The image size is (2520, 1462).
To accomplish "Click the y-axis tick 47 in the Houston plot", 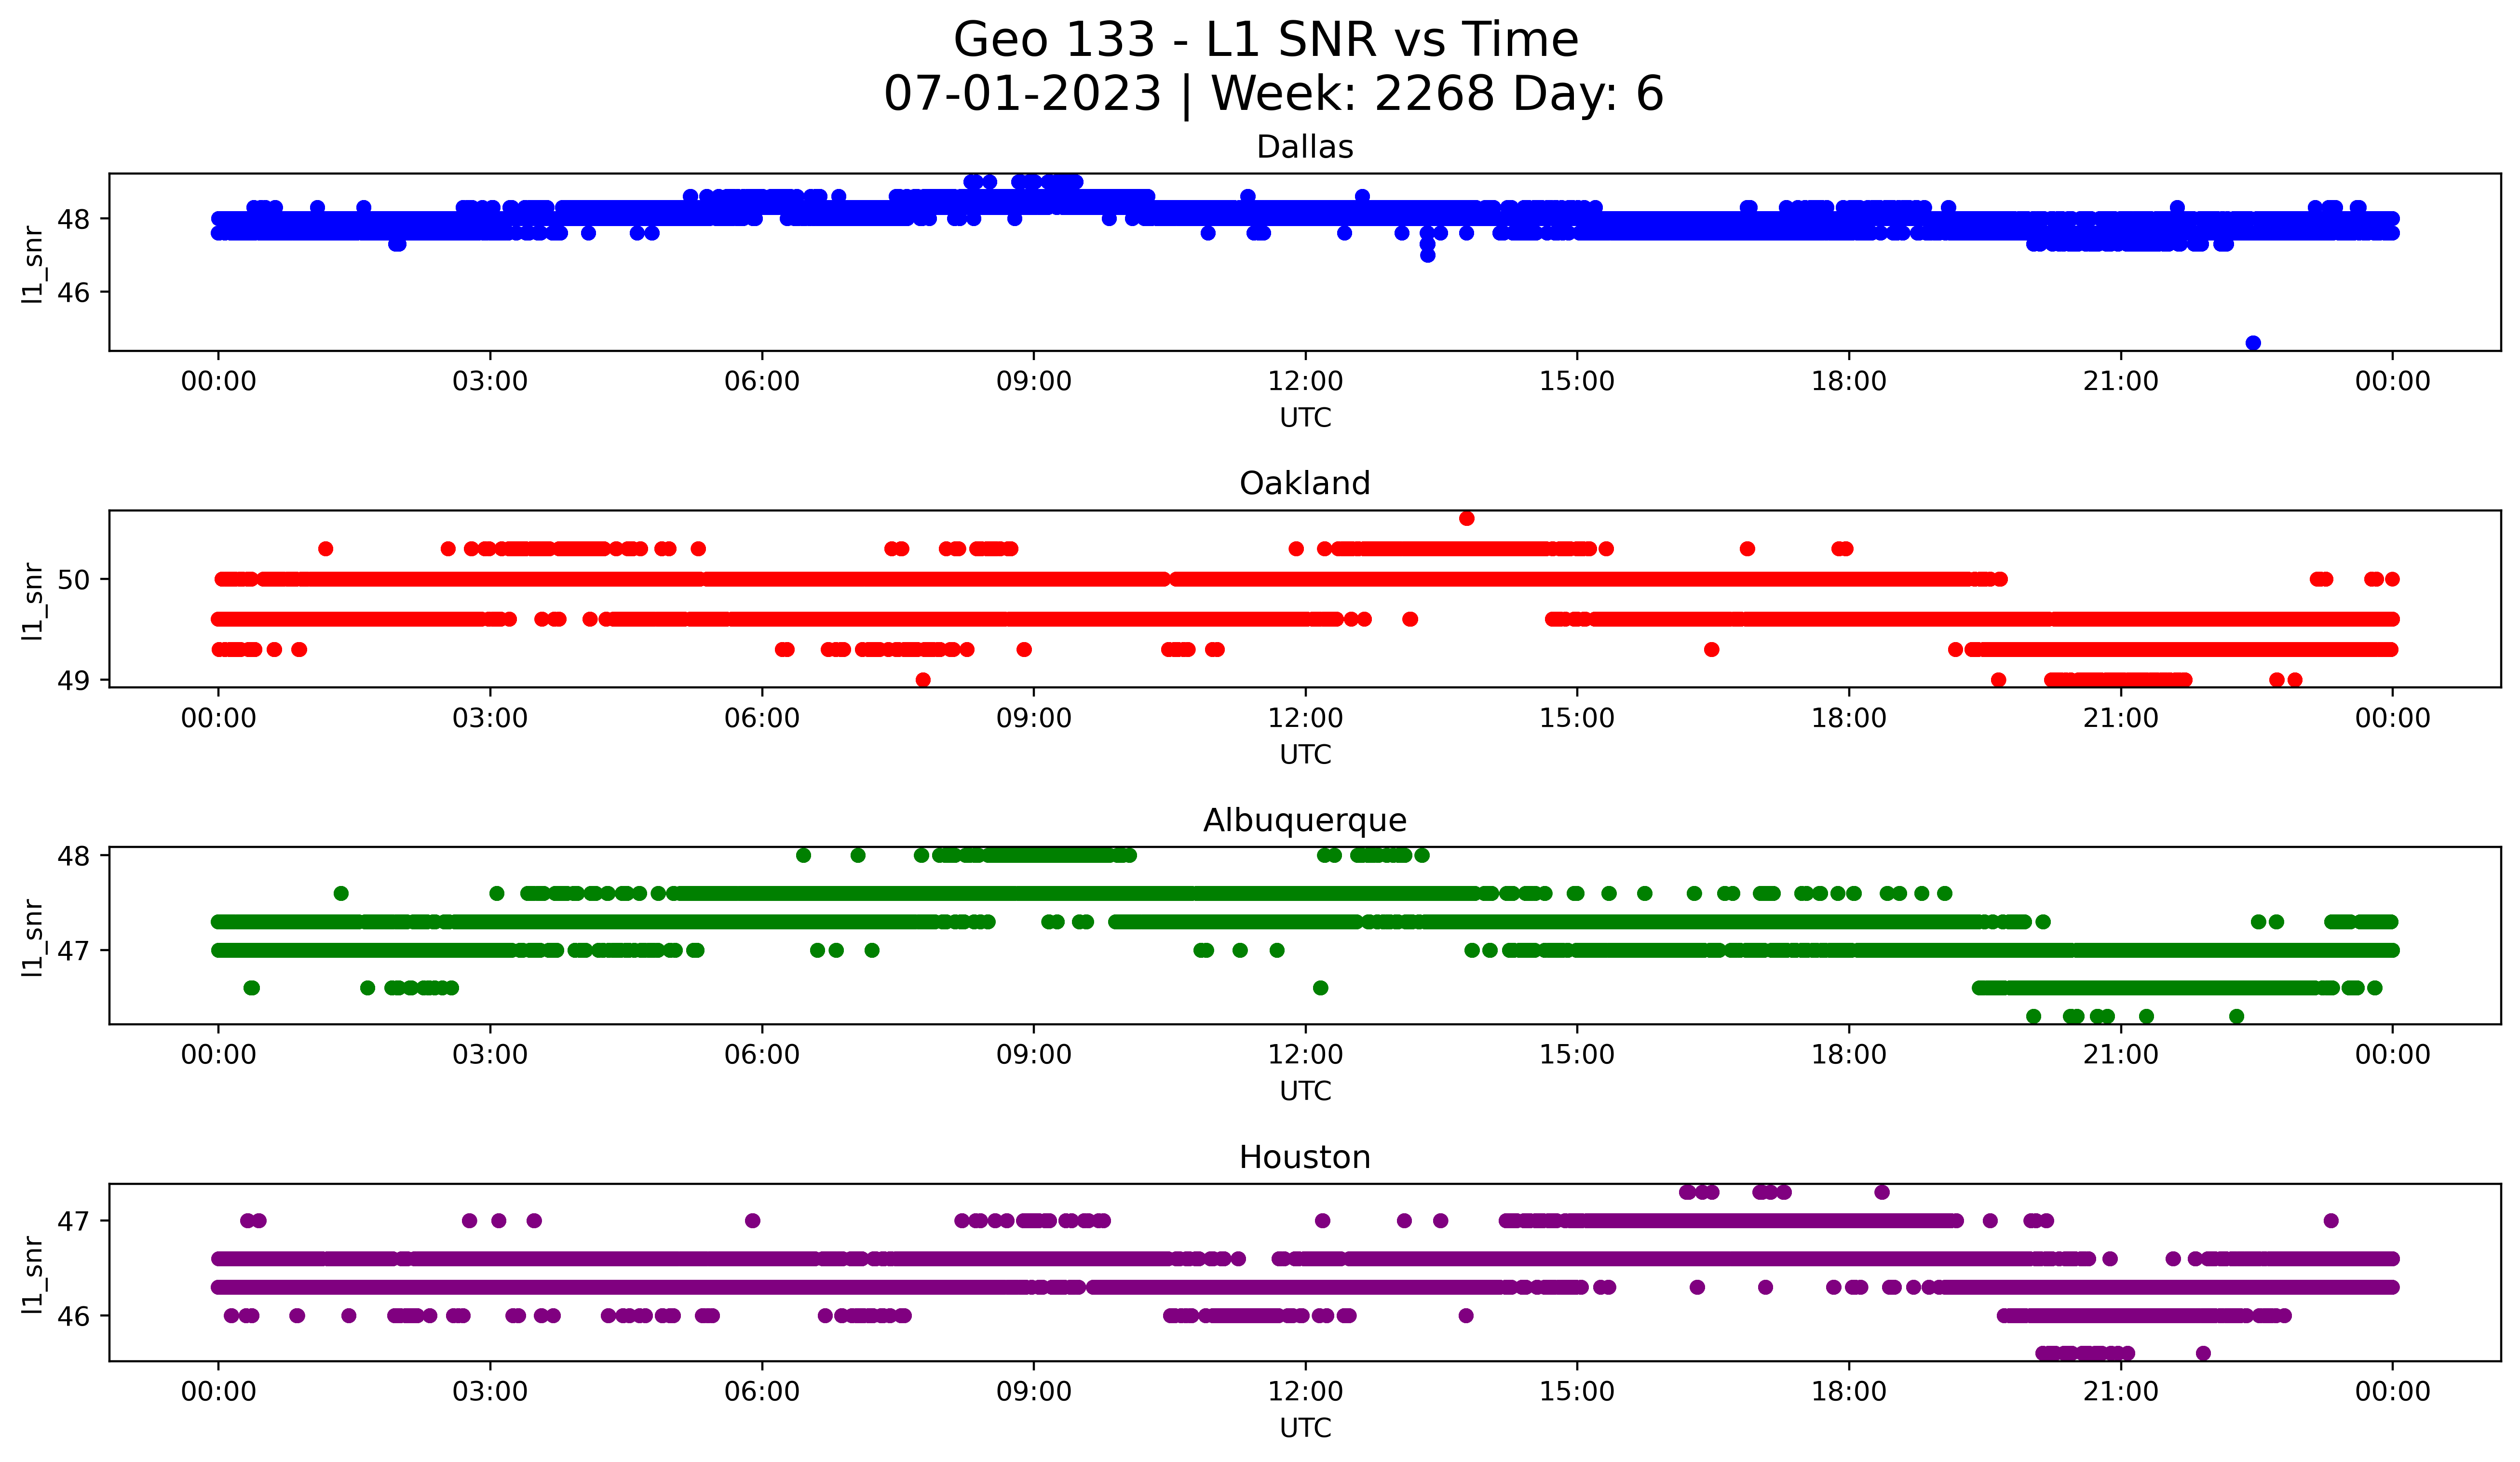I will 73,1221.
